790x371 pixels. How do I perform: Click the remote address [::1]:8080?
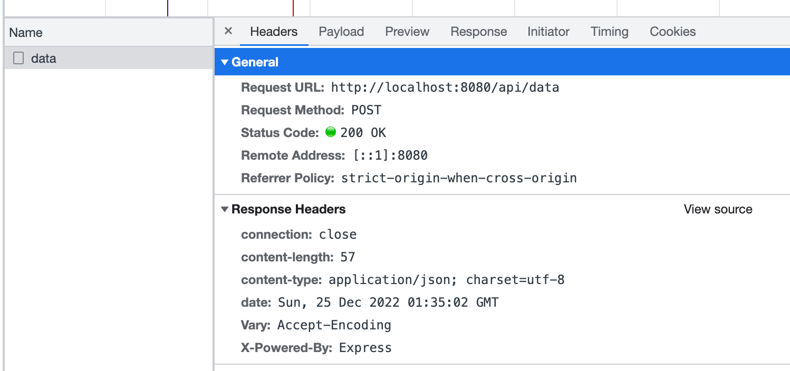(x=390, y=155)
